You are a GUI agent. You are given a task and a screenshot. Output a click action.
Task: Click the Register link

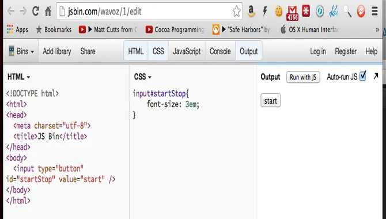(346, 51)
